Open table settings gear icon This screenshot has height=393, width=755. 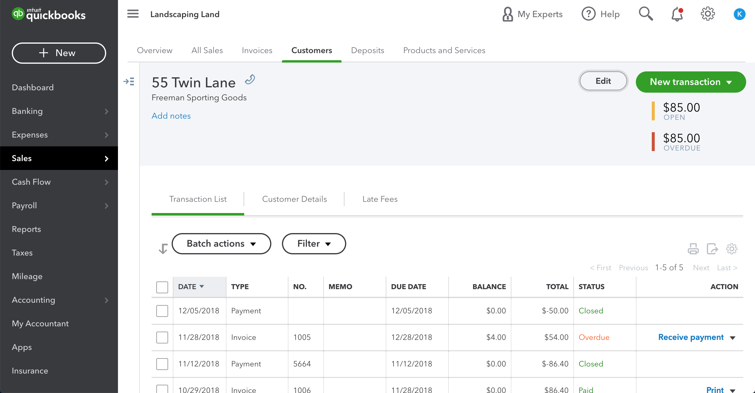point(732,249)
